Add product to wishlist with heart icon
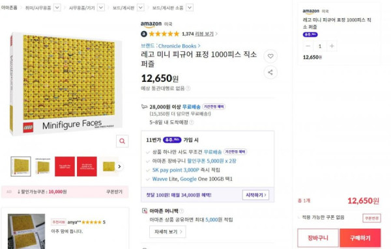Screen dimensions: 391x249 [x=270, y=56]
